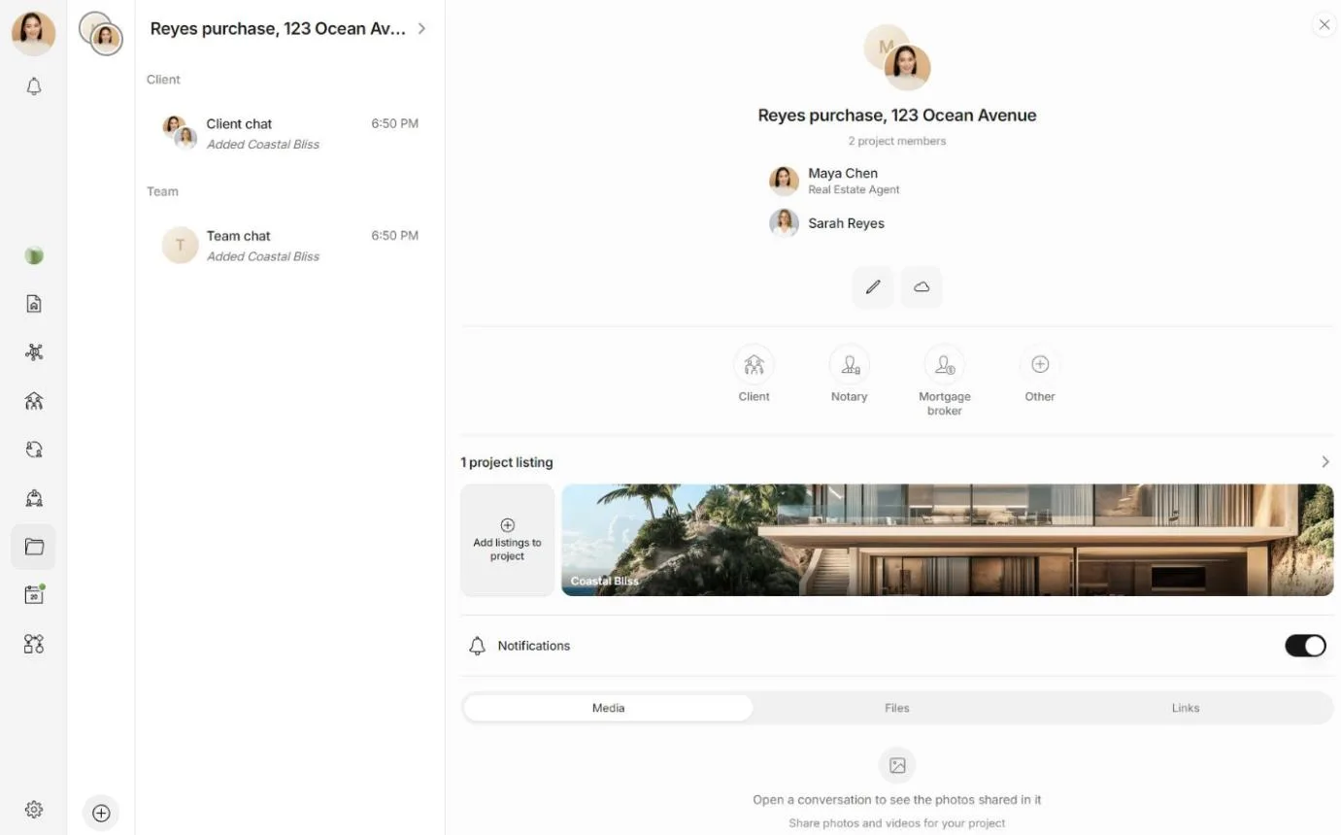
Task: Open the house document icon in the sidebar
Action: point(34,304)
